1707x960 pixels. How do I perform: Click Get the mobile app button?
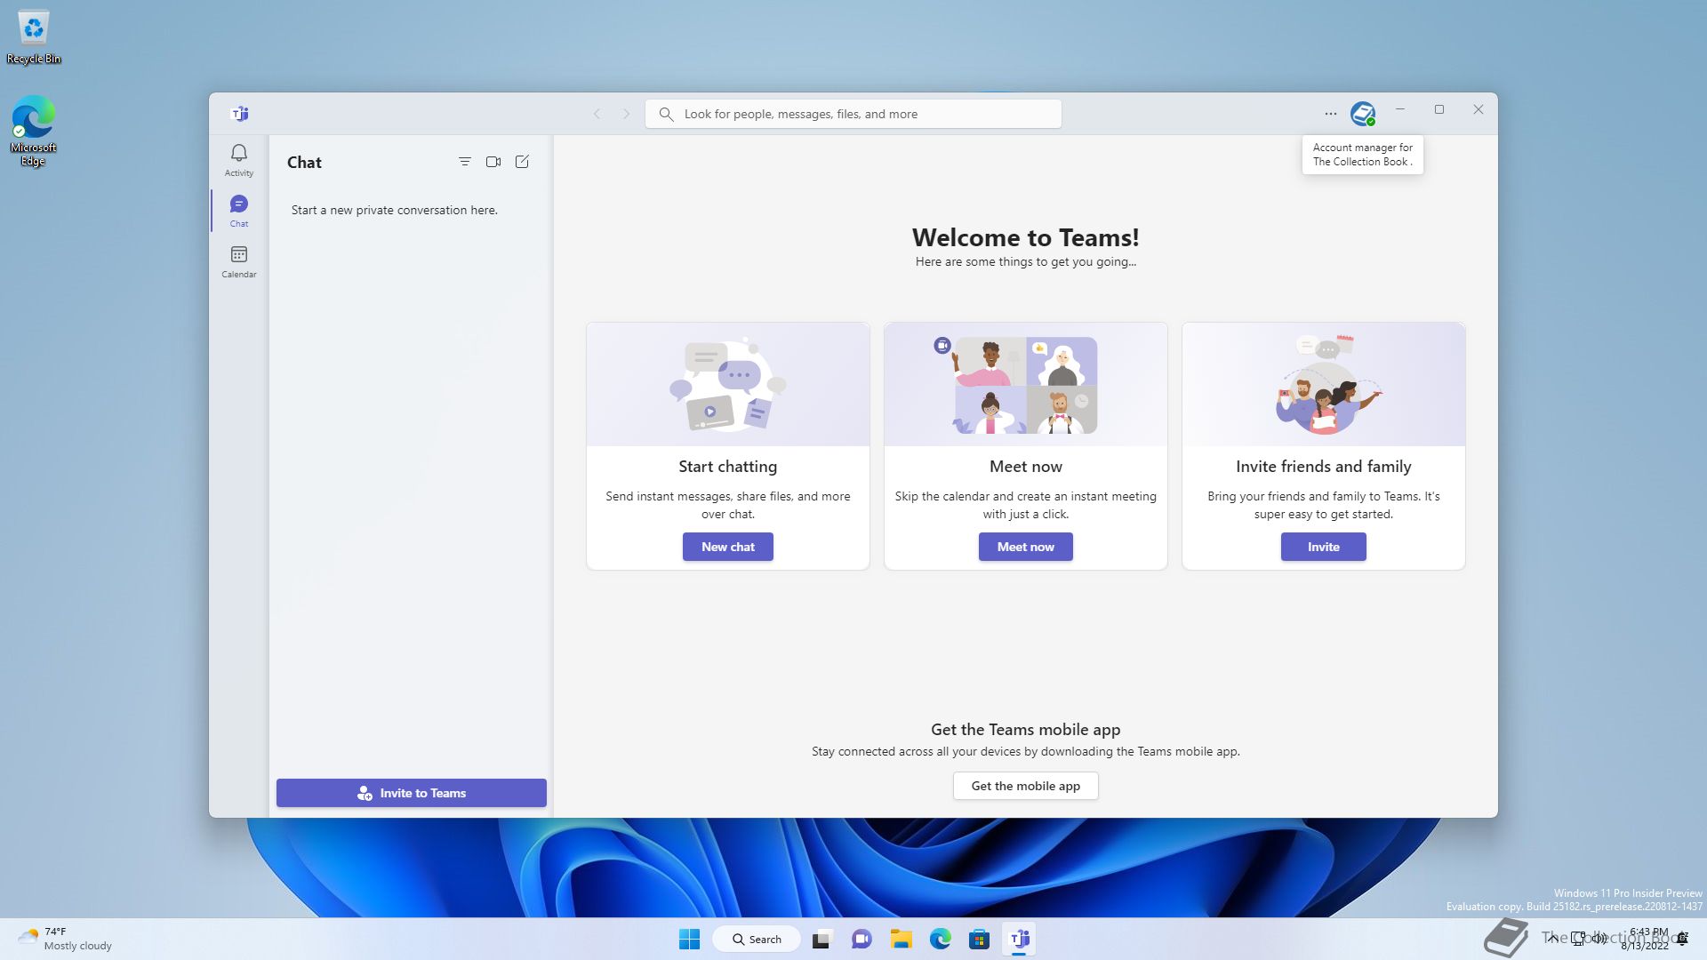click(1026, 786)
